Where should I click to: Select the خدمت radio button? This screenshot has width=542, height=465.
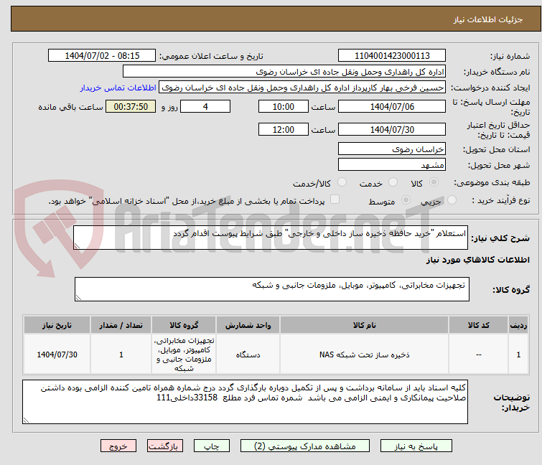click(393, 182)
